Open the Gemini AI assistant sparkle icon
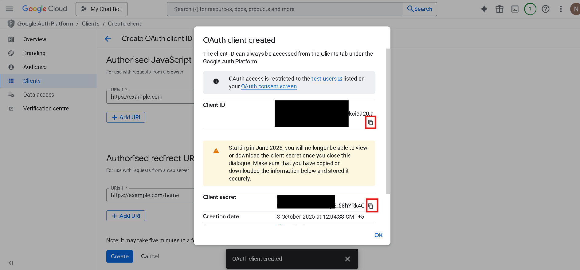Viewport: 580px width, 270px height. (484, 9)
